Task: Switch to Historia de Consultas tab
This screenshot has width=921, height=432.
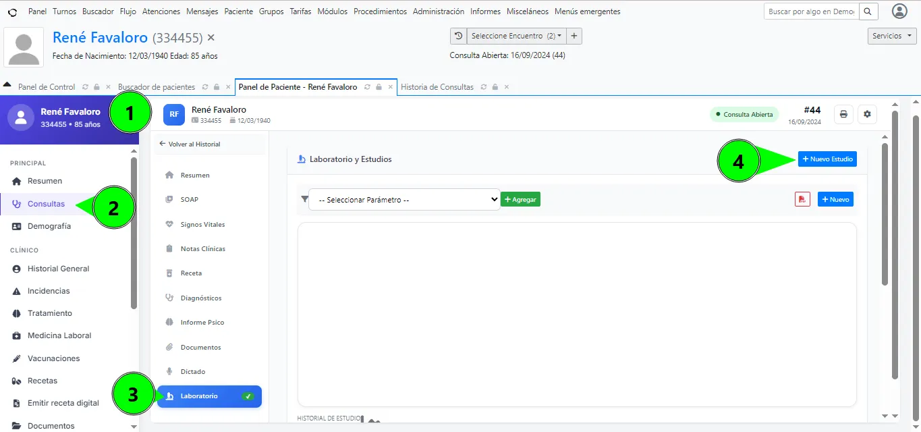Action: point(437,87)
